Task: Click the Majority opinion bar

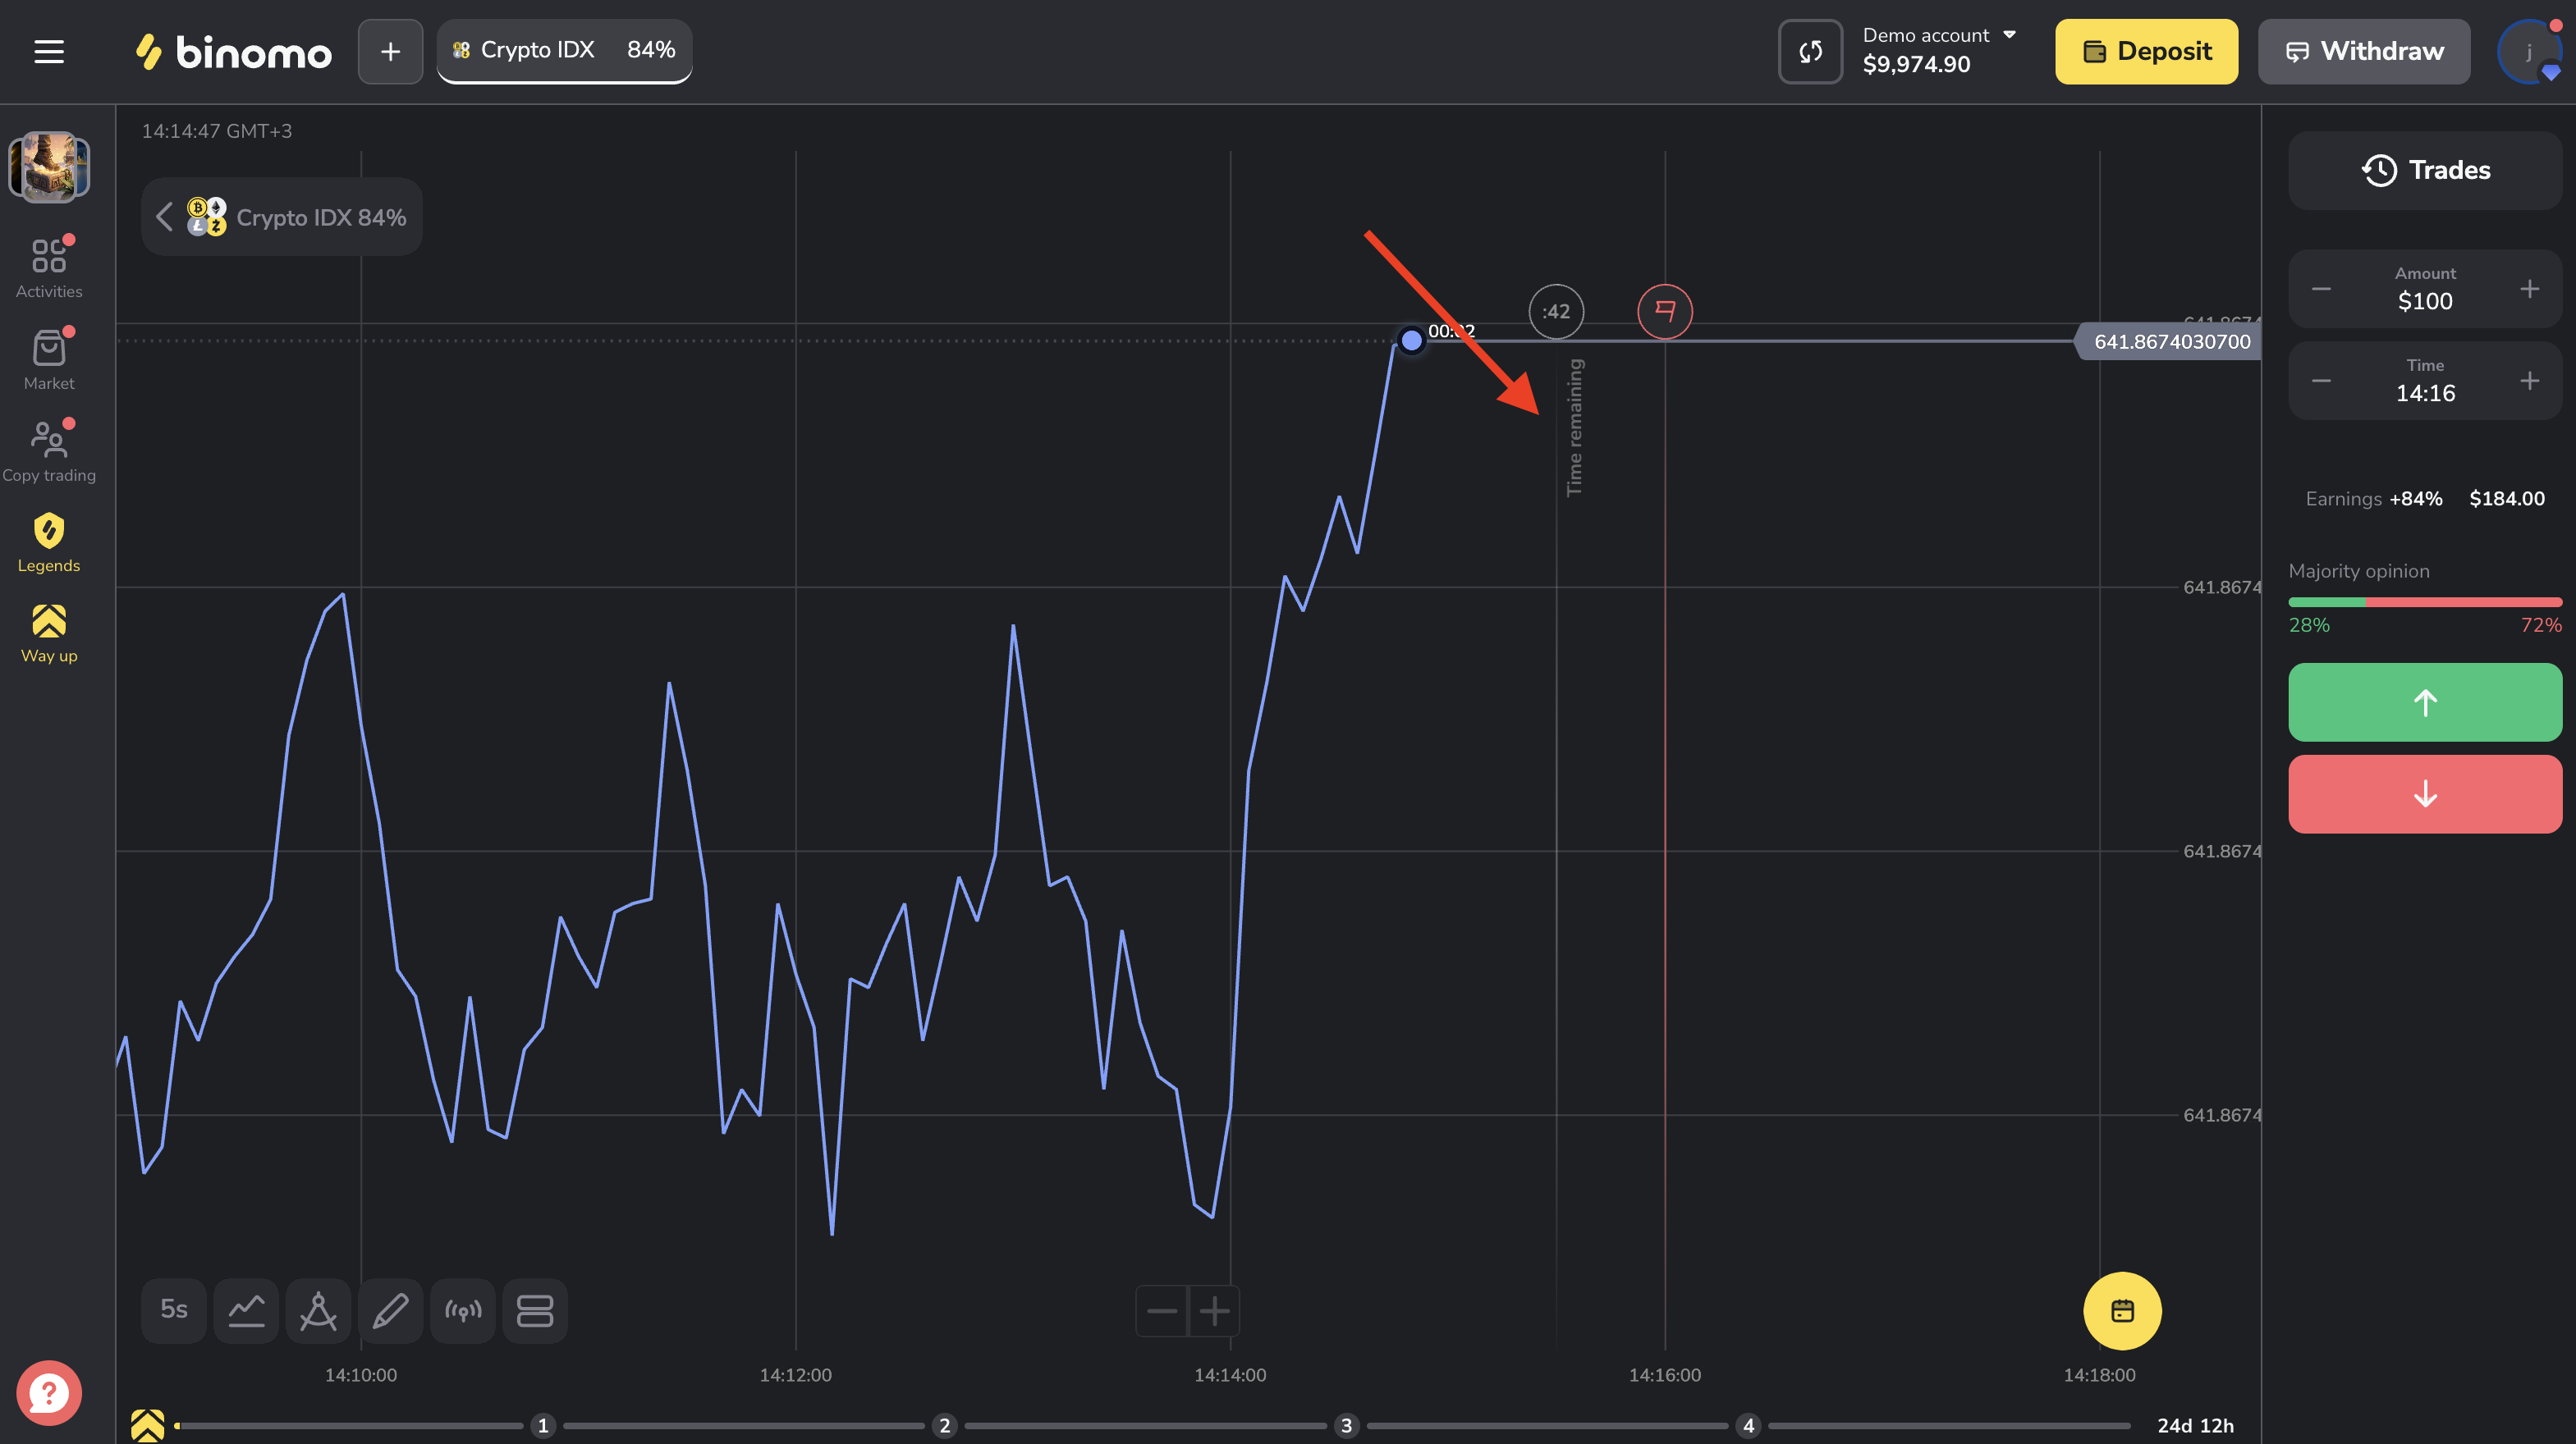Action: click(2425, 601)
